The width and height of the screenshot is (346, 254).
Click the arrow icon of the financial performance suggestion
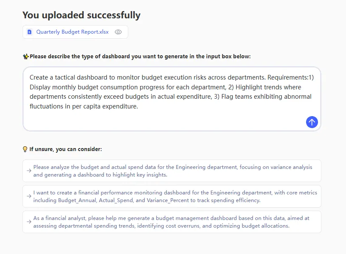(29, 196)
